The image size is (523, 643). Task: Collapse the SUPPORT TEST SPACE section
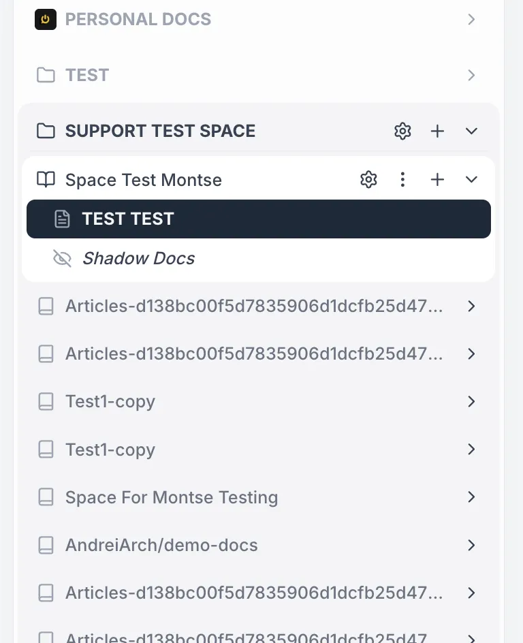pos(471,131)
